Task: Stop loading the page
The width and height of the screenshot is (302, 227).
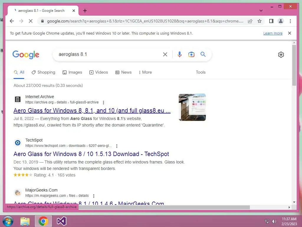Action: (31, 21)
